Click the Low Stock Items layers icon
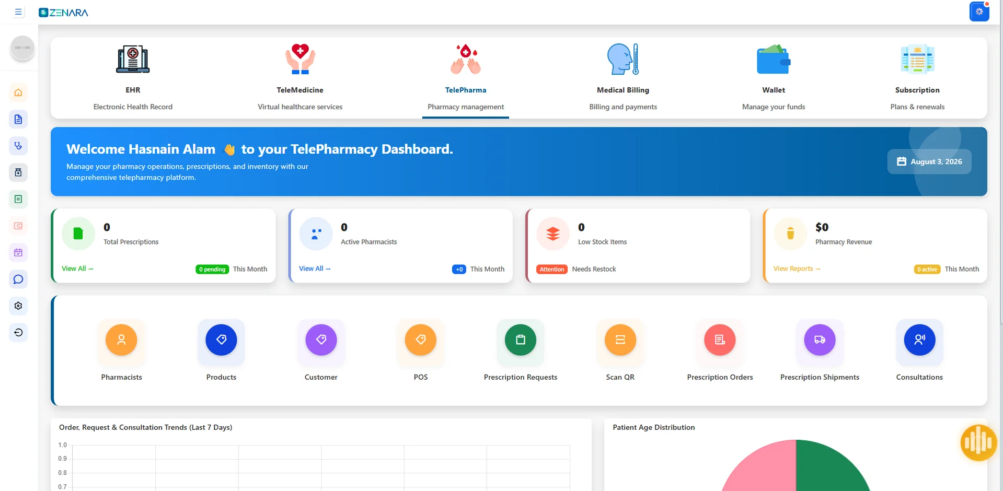The image size is (1003, 491). (x=553, y=233)
